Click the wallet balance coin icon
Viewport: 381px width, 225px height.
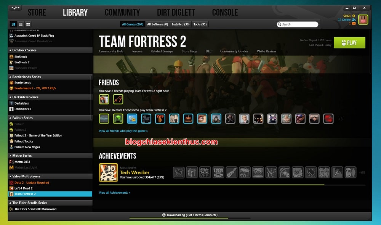[354, 16]
